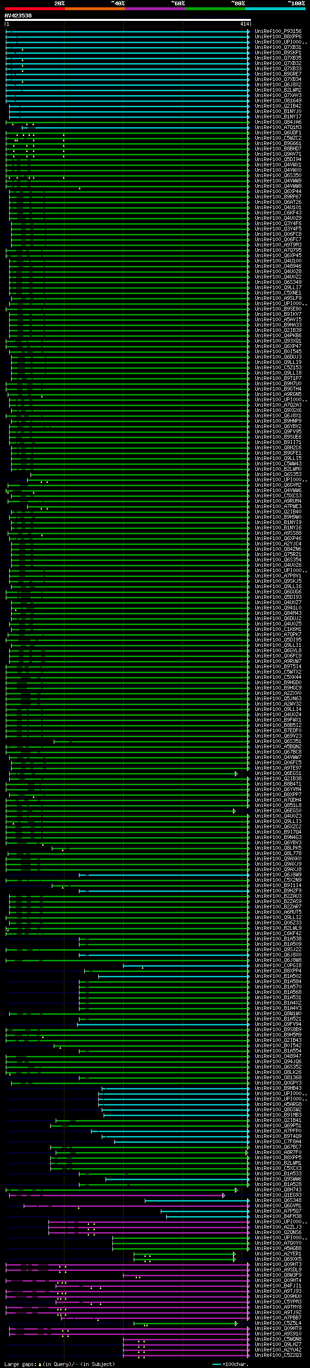This screenshot has height=1368, width=310.
Task: Select the UniRef100_Q6YVM4 label
Action: (278, 790)
